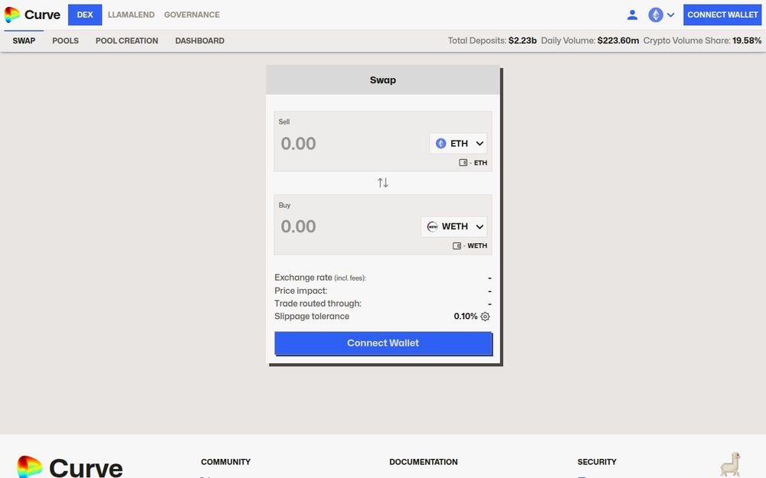Click the footer Curve logo
766x478 pixels.
pyautogui.click(x=70, y=467)
